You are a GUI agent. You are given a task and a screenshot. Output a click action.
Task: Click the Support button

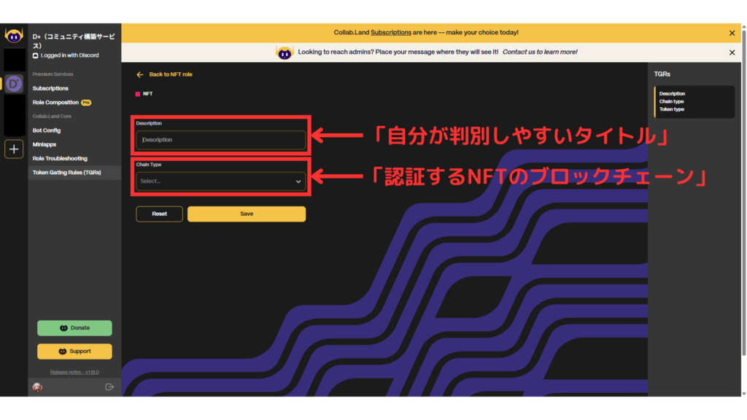[75, 351]
